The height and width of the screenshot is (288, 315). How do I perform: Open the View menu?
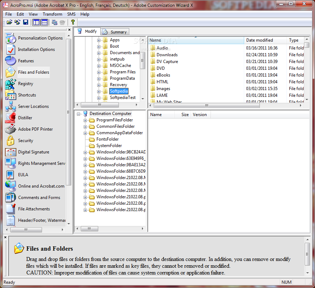[x=33, y=14]
